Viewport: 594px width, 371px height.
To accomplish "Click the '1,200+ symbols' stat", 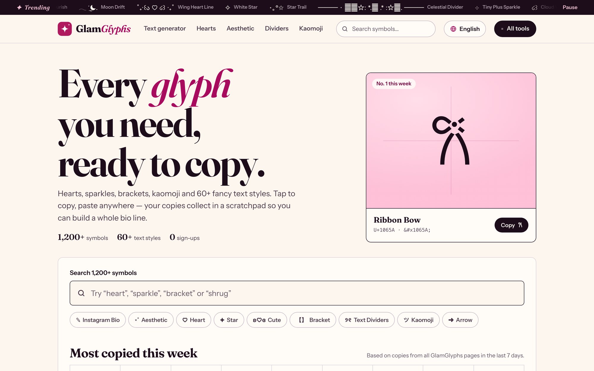I will coord(83,237).
